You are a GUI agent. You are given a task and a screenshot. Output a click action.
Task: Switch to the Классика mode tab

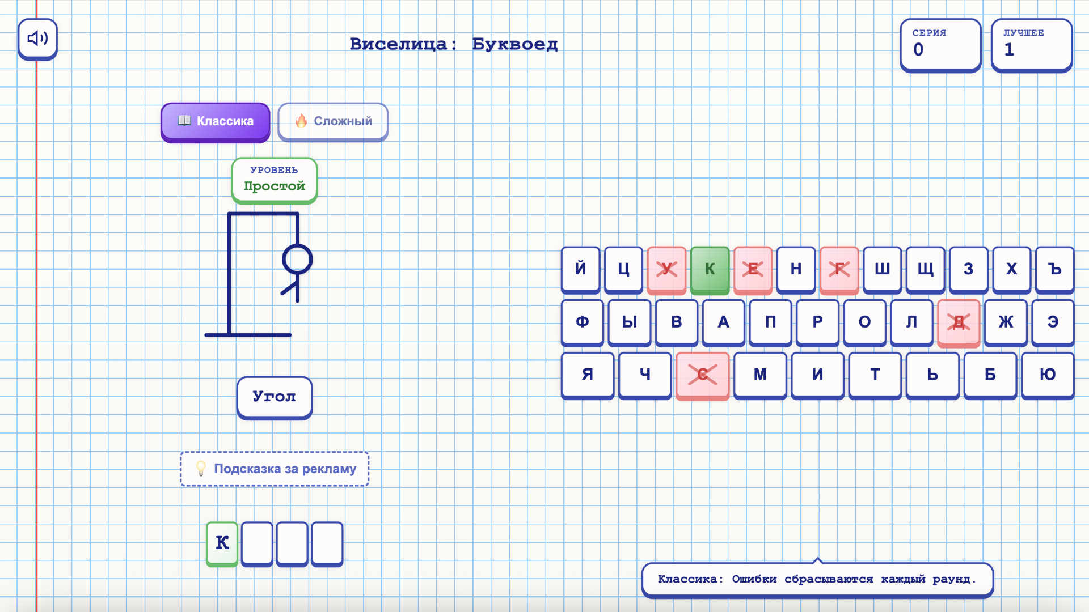pos(216,122)
